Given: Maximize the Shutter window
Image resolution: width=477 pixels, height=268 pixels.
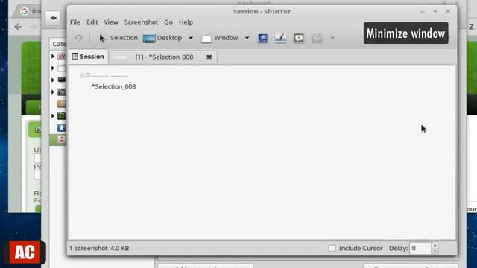Looking at the screenshot, I should click(x=435, y=12).
